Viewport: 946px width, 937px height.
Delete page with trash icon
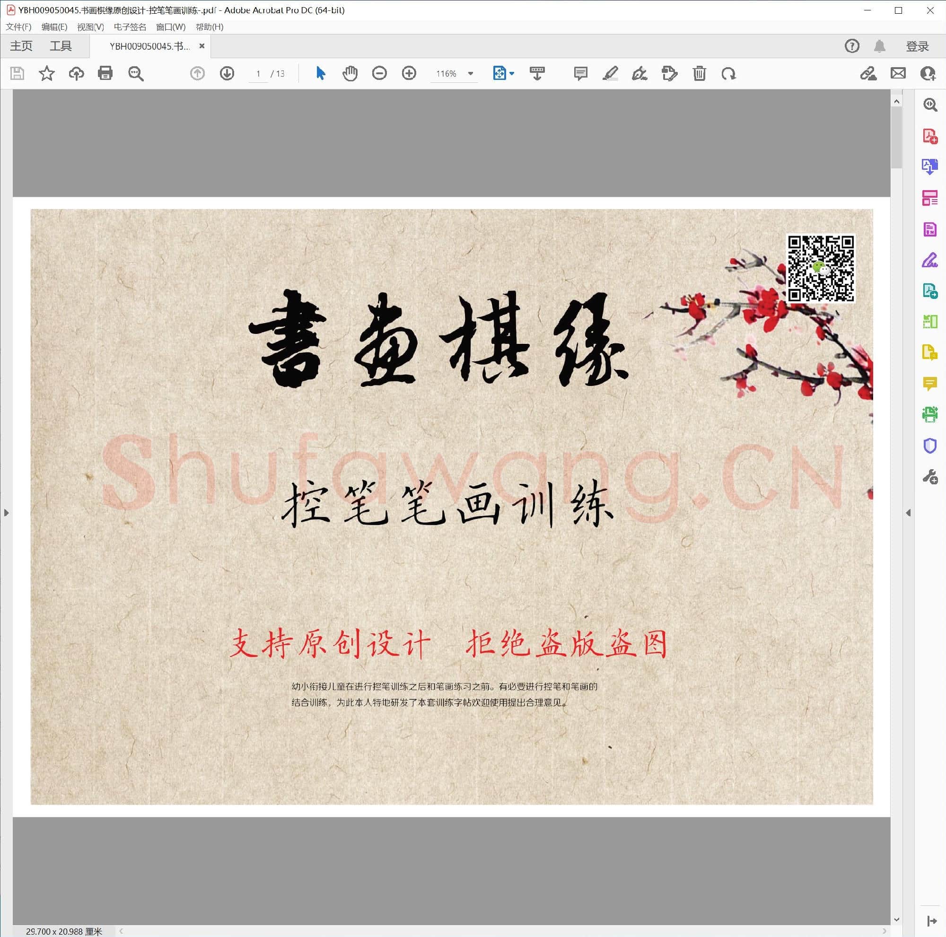click(x=699, y=73)
